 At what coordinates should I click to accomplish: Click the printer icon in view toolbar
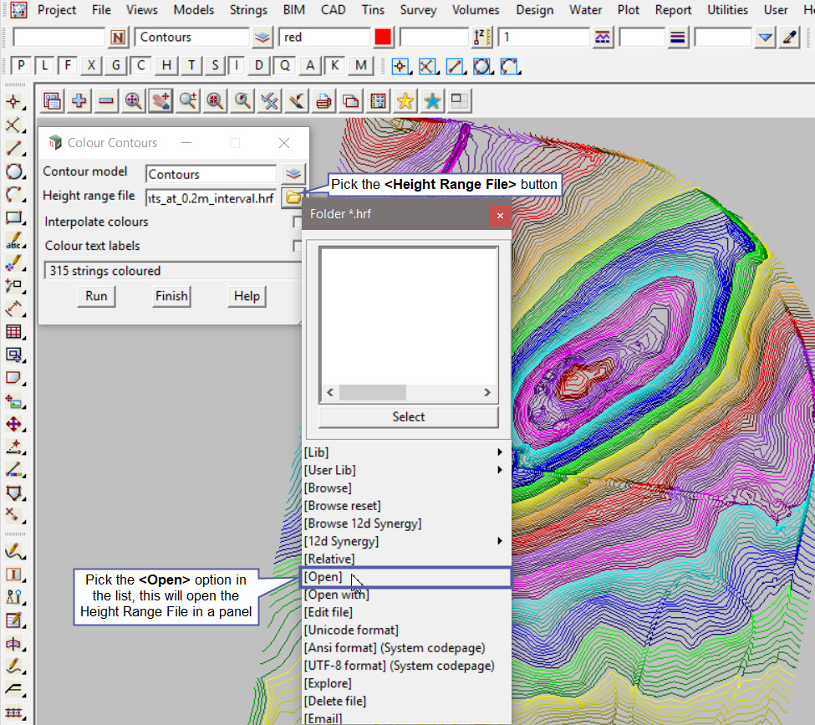324,101
